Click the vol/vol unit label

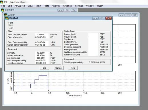coord(53,34)
